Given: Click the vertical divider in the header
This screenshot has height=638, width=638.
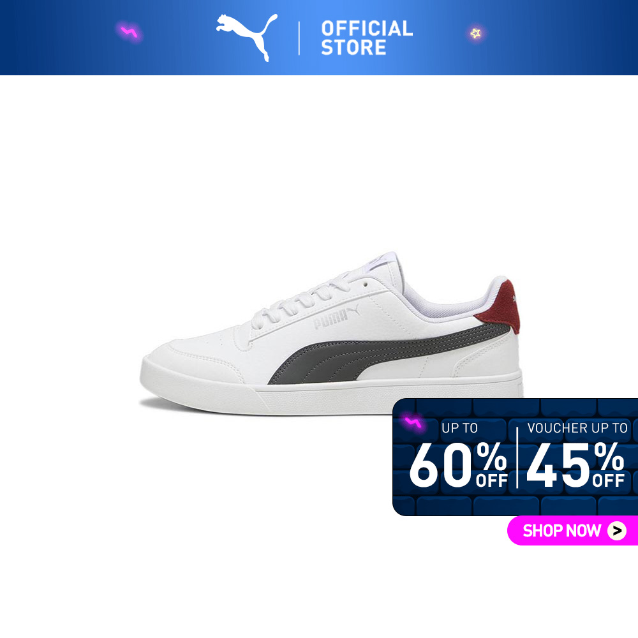Looking at the screenshot, I should click(299, 38).
